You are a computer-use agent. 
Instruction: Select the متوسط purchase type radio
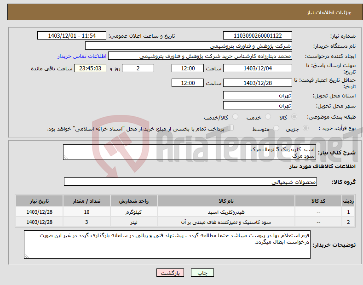[276, 128]
